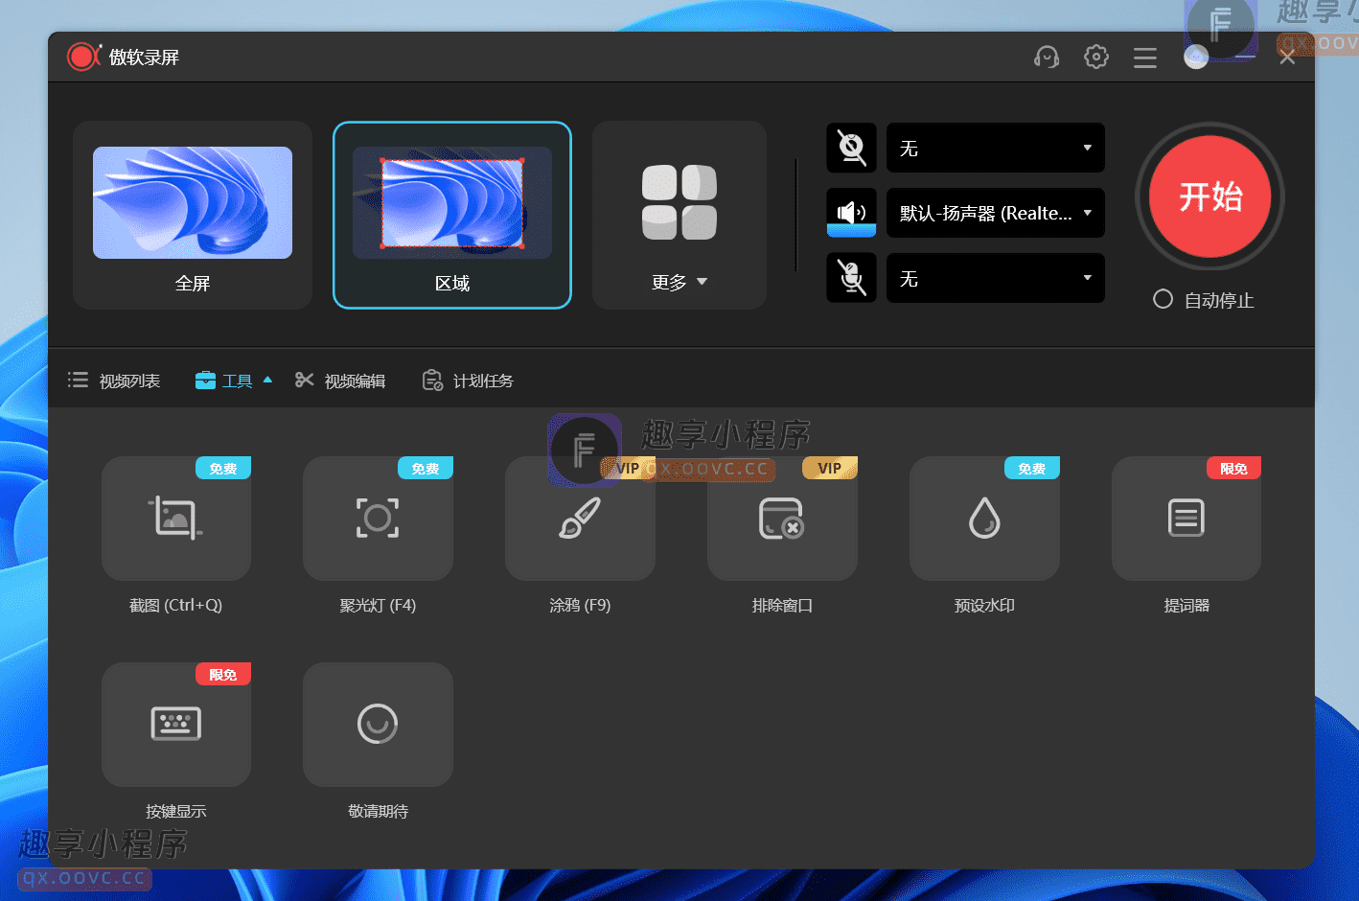This screenshot has width=1359, height=901.
Task: Open customer support headset icon
Action: [x=1047, y=58]
